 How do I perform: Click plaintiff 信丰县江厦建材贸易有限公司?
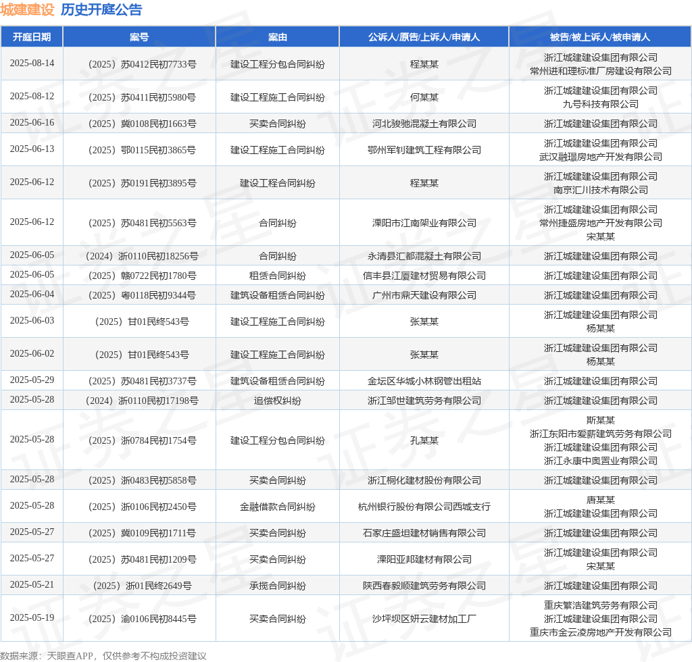(x=424, y=276)
